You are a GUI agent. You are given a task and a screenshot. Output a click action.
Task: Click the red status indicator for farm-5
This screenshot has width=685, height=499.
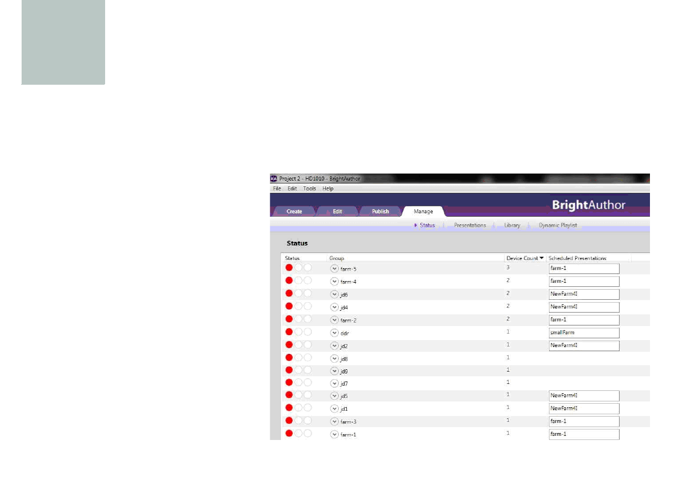[289, 268]
